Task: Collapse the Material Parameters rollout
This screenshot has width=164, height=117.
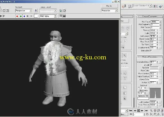Action: click(x=150, y=57)
